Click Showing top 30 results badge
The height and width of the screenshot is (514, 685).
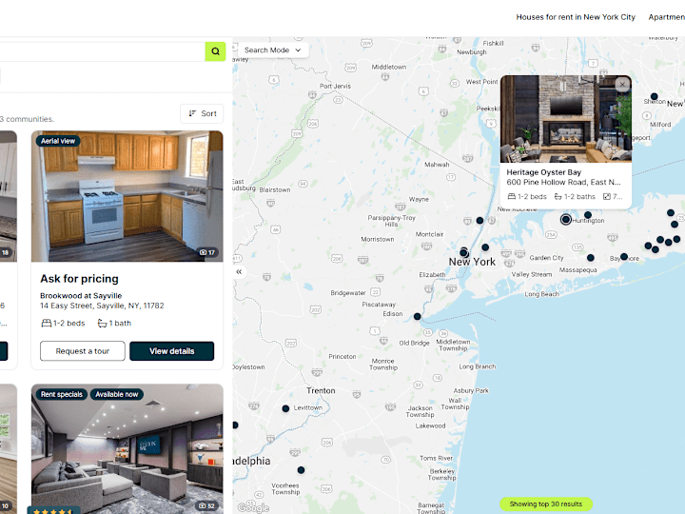546,504
